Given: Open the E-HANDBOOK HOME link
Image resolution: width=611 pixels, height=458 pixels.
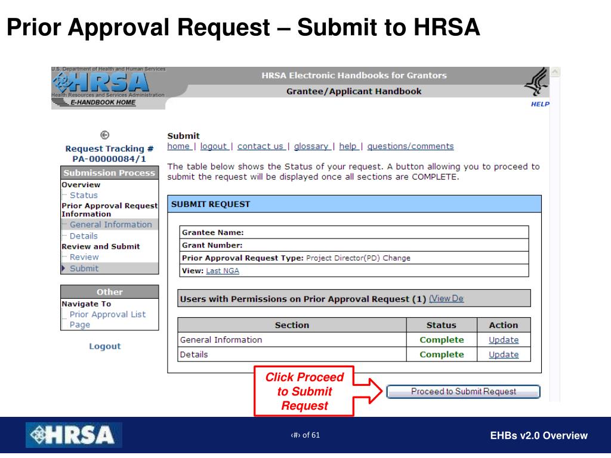Looking at the screenshot, I should (103, 103).
